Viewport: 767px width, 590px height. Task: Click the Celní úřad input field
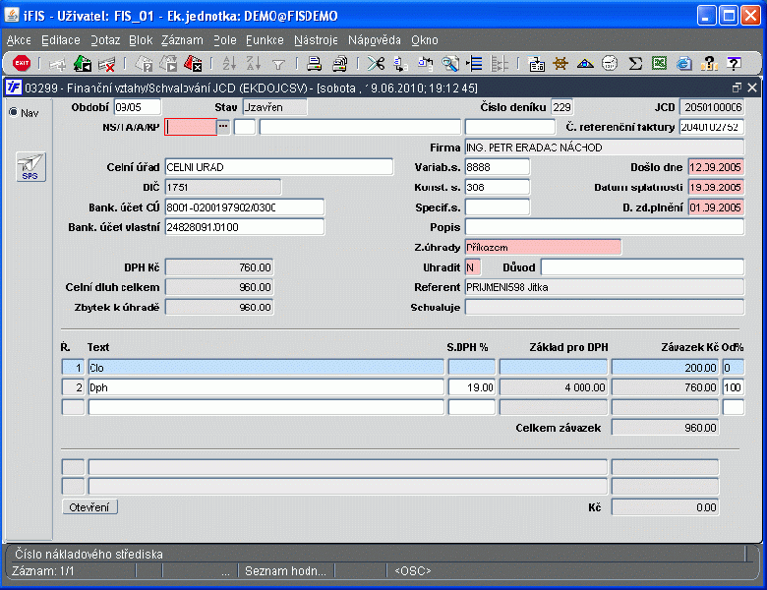(278, 167)
